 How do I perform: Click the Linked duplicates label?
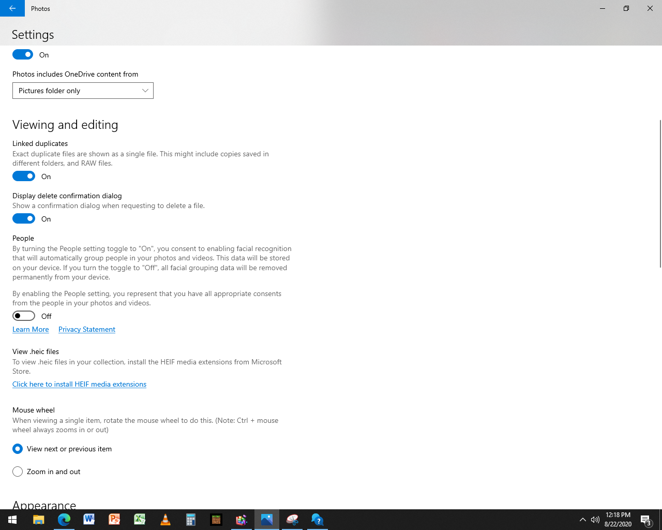(x=40, y=143)
